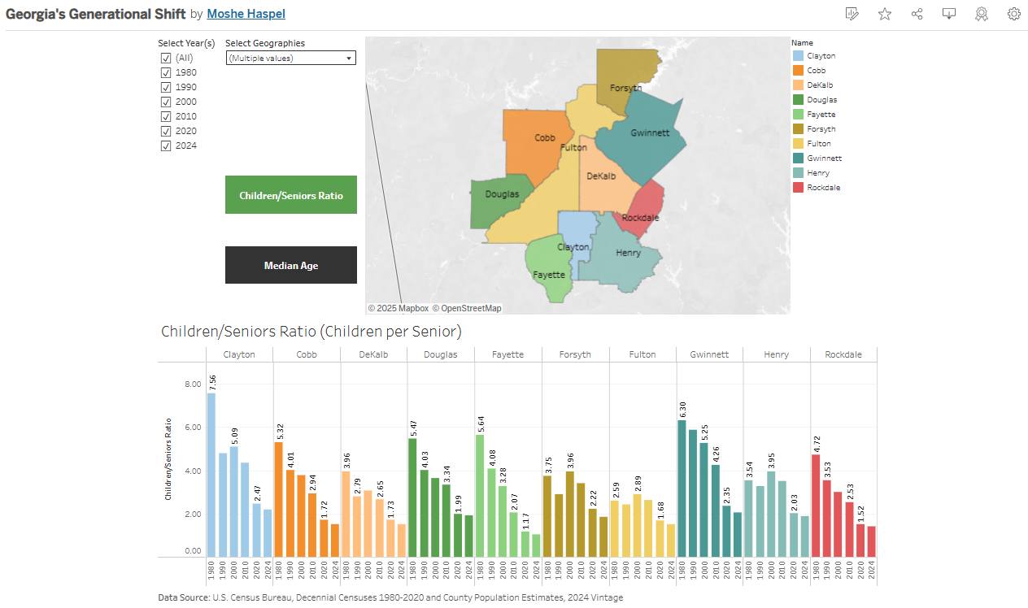Image resolution: width=1028 pixels, height=608 pixels.
Task: Open author link Moshe Haspel
Action: pos(246,14)
